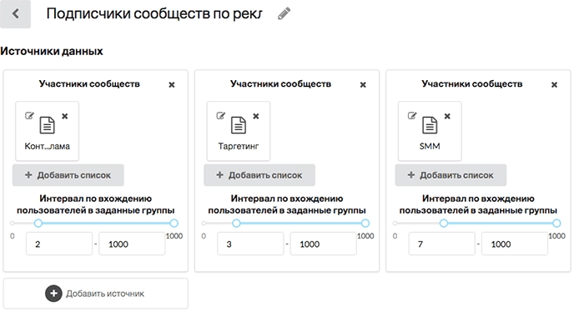Click the Таргетинг list label
The image size is (574, 312).
(239, 146)
